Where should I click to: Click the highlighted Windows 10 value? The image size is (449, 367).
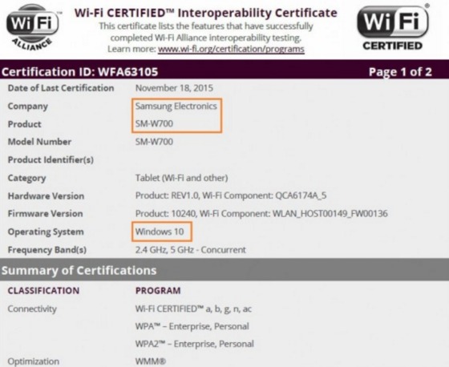tap(160, 232)
